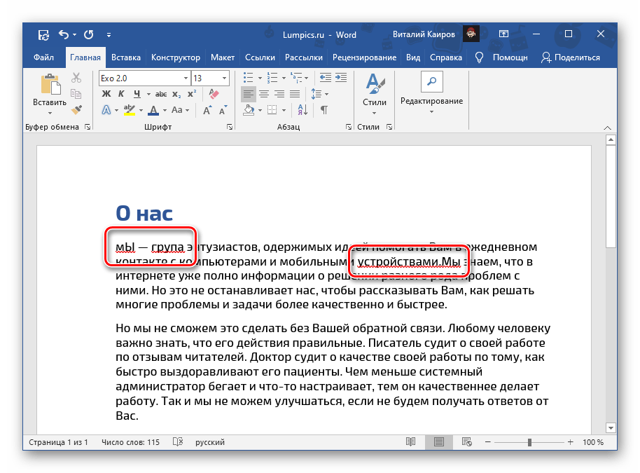Apply bulleted list
Viewport: 640px width, 473px height.
pos(248,78)
